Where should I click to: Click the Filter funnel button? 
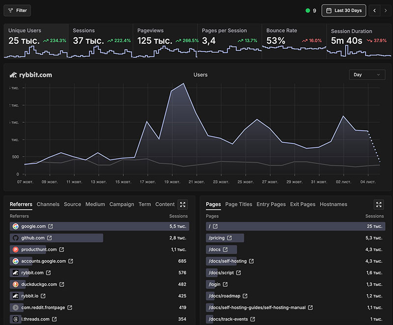[17, 10]
